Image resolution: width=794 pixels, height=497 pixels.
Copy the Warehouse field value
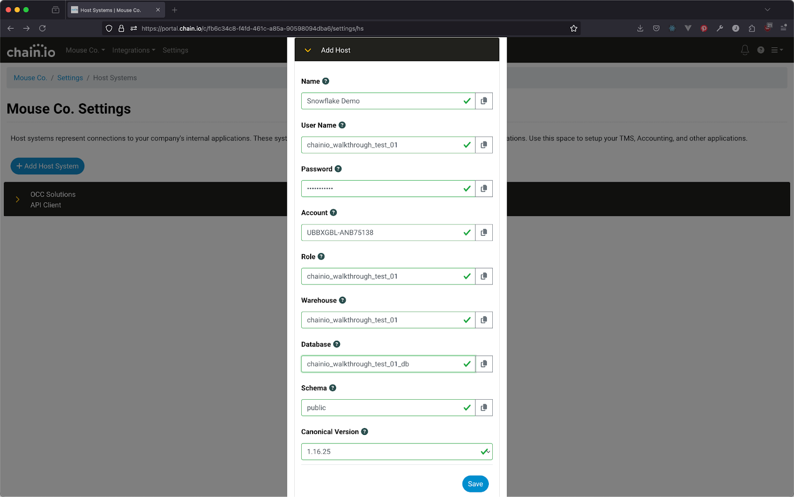pos(484,320)
